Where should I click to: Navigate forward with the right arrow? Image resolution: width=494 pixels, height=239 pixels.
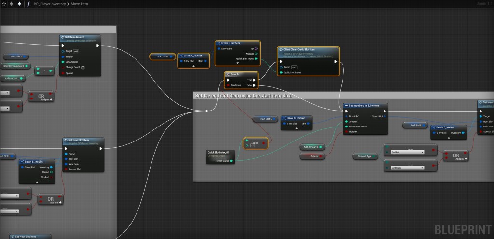pyautogui.click(x=19, y=4)
